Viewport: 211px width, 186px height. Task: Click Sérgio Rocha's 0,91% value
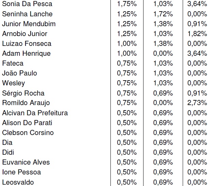(x=197, y=93)
